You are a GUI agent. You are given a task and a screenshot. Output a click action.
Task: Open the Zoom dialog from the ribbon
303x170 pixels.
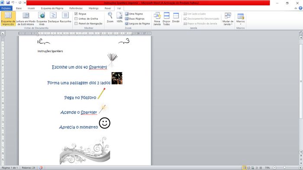(x=110, y=17)
